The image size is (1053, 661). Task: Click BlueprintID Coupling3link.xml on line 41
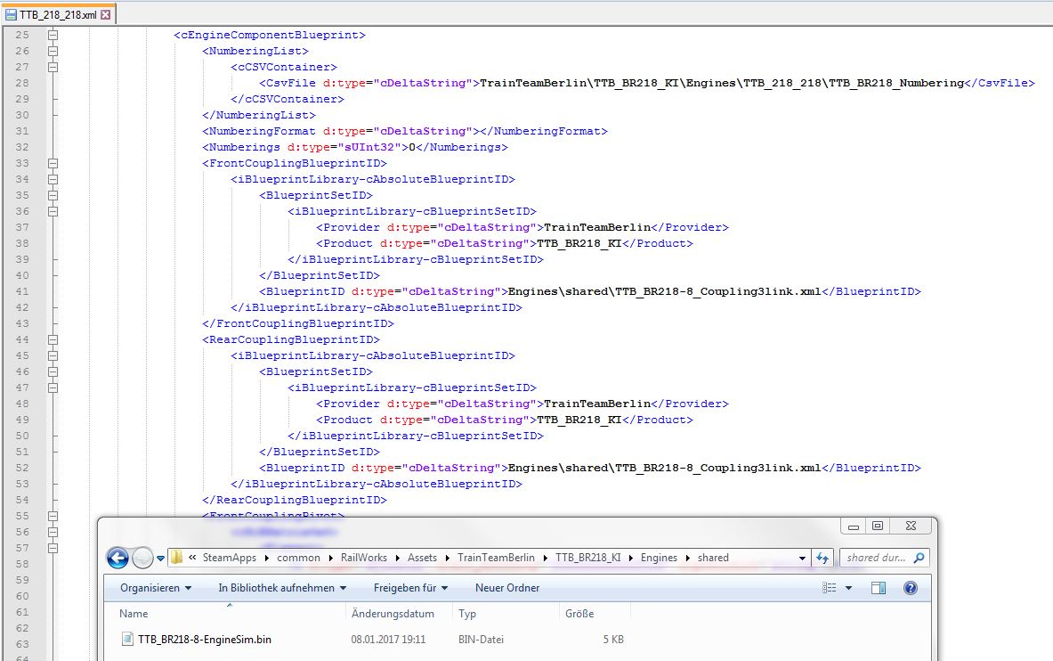click(x=664, y=292)
